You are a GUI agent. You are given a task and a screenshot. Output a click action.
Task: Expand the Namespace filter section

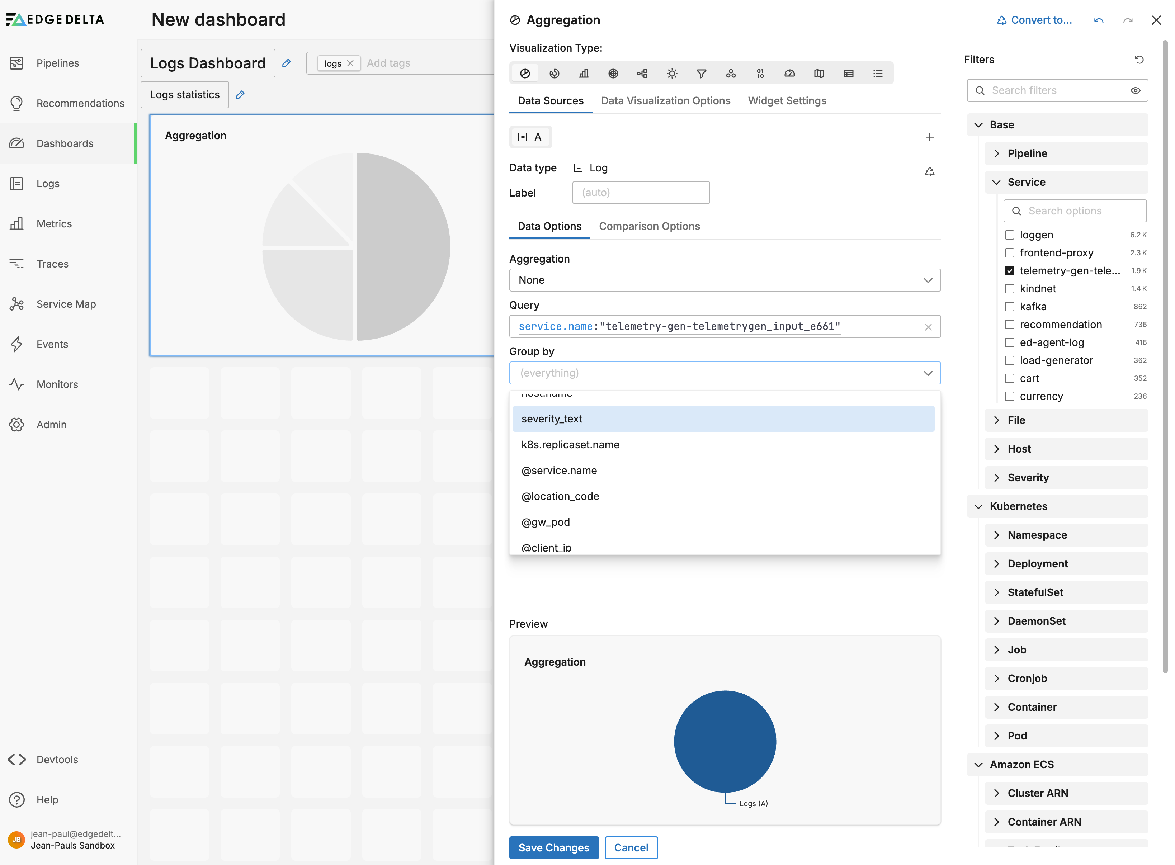(1066, 535)
